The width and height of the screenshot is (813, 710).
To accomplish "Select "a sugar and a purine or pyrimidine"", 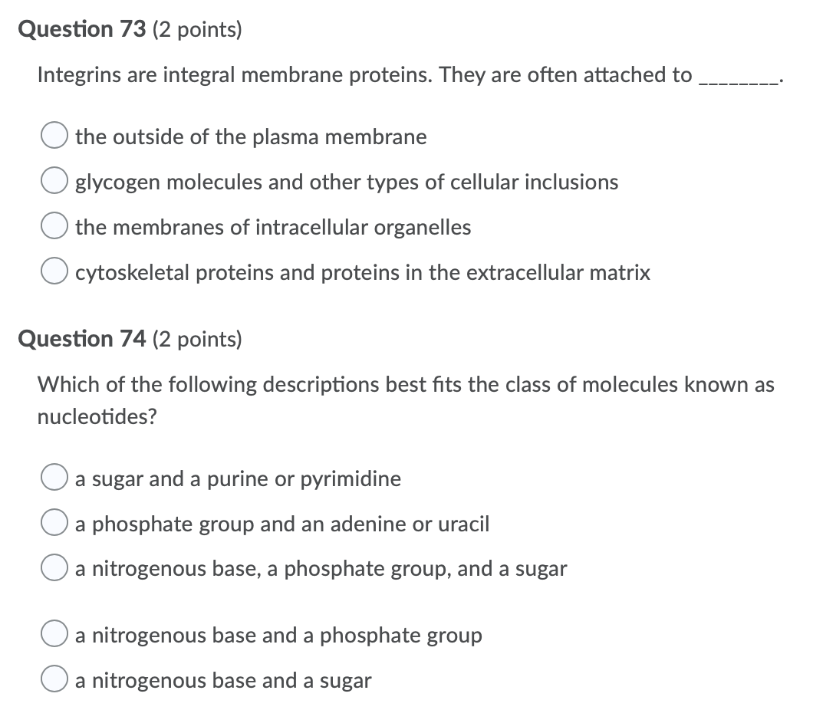I will (x=54, y=477).
